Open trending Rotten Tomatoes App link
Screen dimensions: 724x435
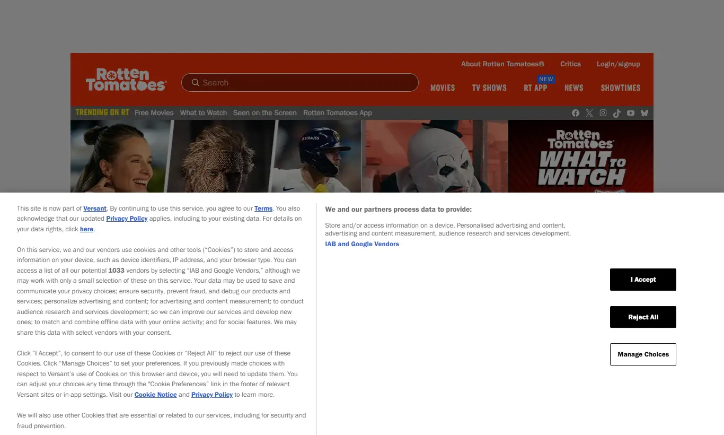(338, 113)
